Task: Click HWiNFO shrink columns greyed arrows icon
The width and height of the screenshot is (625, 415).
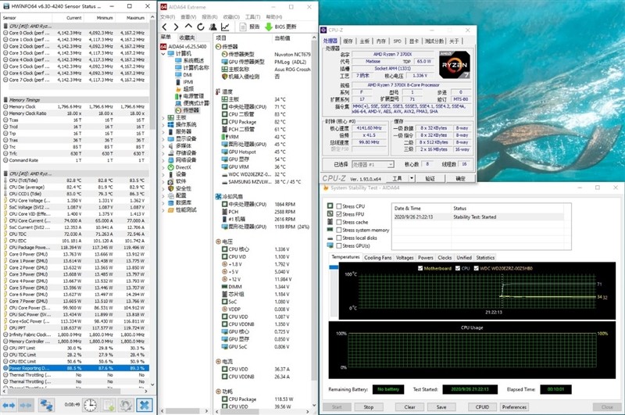Action: [x=26, y=405]
